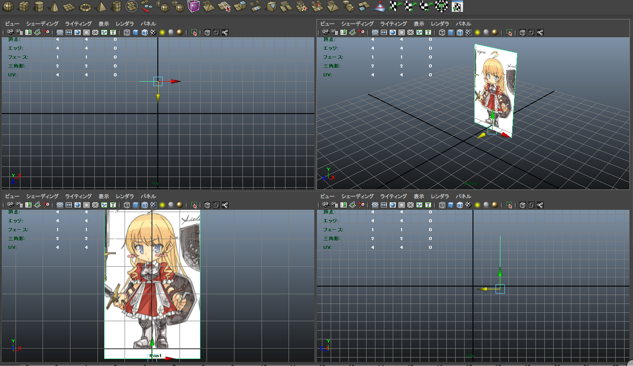Click the share-style icon in top view toolbar
The width and height of the screenshot is (633, 366).
[225, 32]
